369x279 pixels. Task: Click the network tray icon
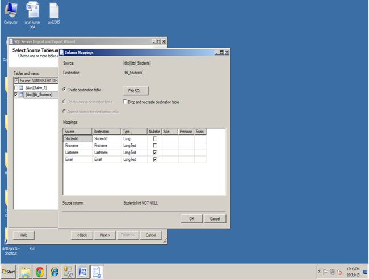point(332,272)
